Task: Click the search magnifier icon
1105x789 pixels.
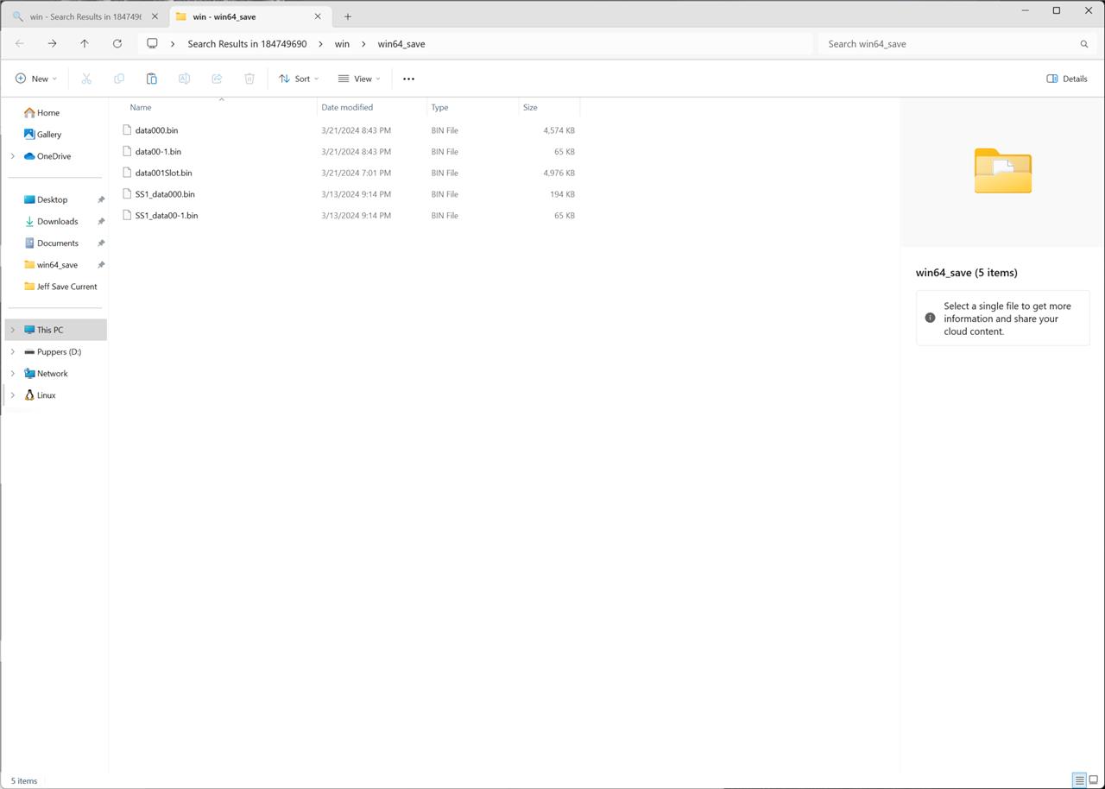Action: (x=1083, y=44)
